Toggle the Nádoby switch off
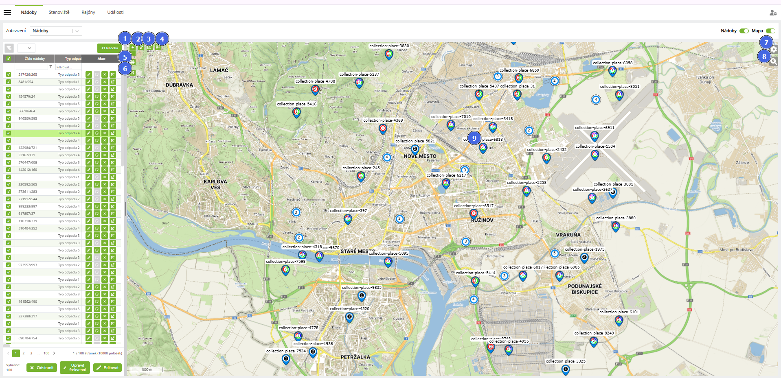The width and height of the screenshot is (781, 378). [x=744, y=31]
